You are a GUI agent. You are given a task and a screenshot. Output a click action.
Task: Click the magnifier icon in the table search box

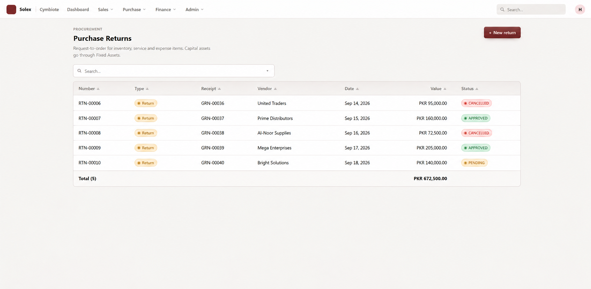79,71
